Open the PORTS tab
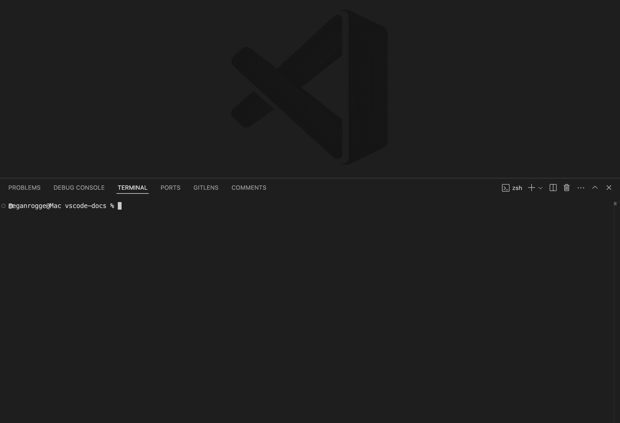Viewport: 620px width, 423px height. [170, 188]
